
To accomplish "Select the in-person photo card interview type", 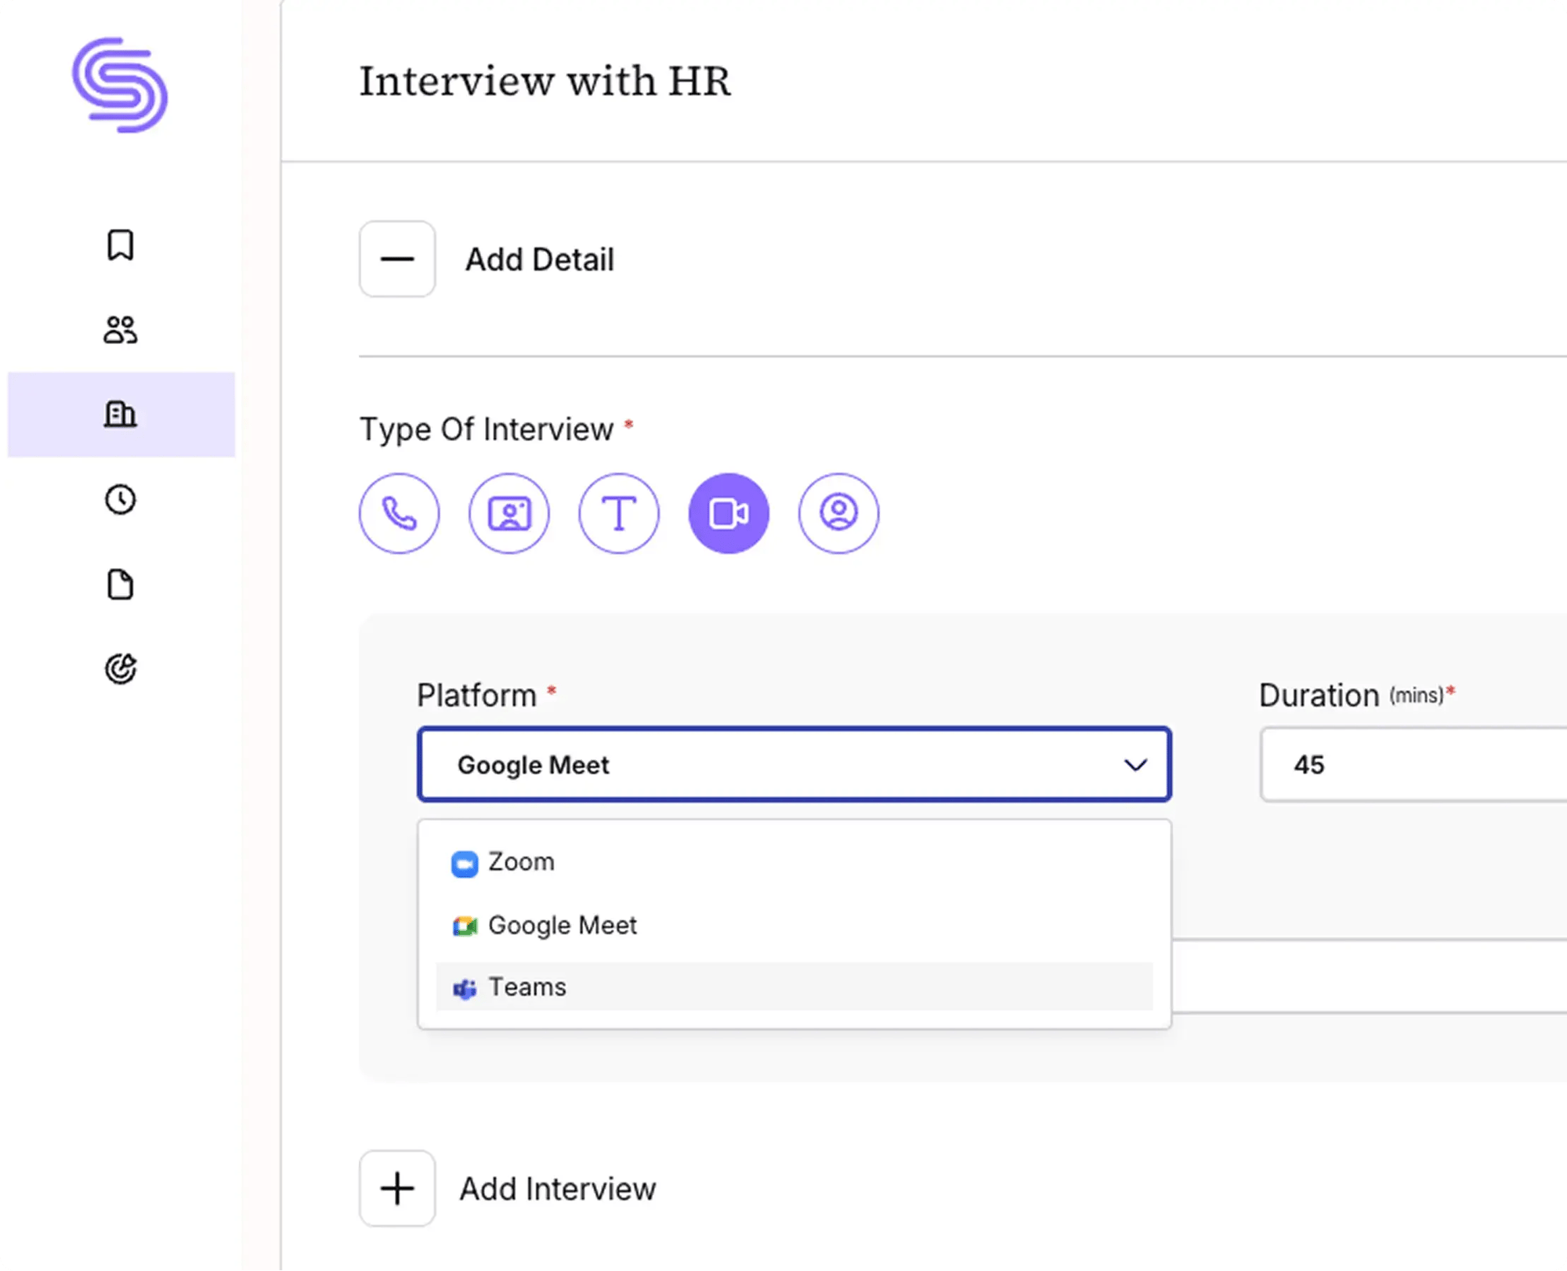I will click(x=509, y=513).
